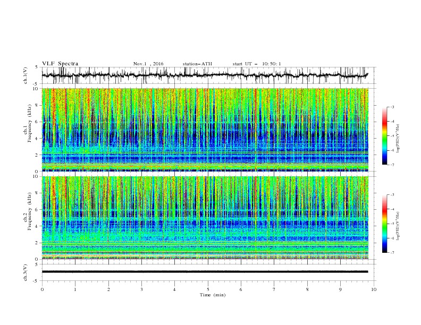The height and width of the screenshot is (325, 421).
Task: Click tick label "6" on the Time axis
Action: (x=241, y=289)
